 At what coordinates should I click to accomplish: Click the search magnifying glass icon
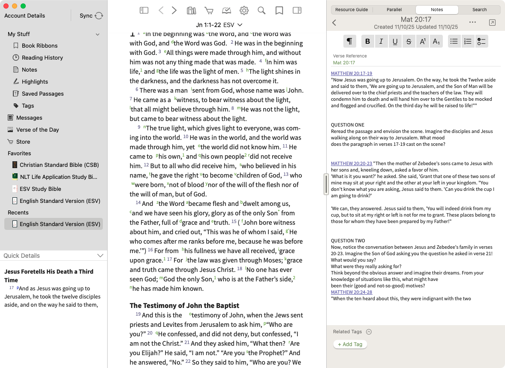(262, 10)
